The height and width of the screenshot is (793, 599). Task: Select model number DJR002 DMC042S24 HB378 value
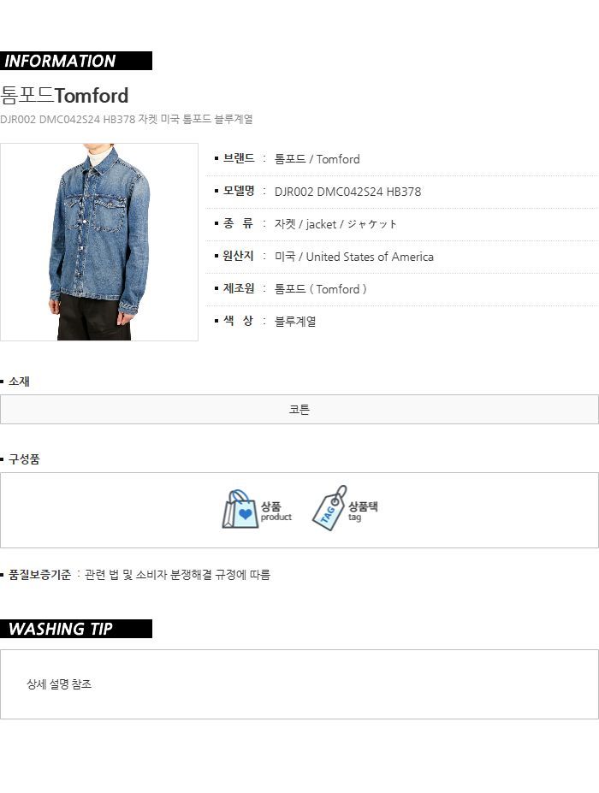pos(347,192)
